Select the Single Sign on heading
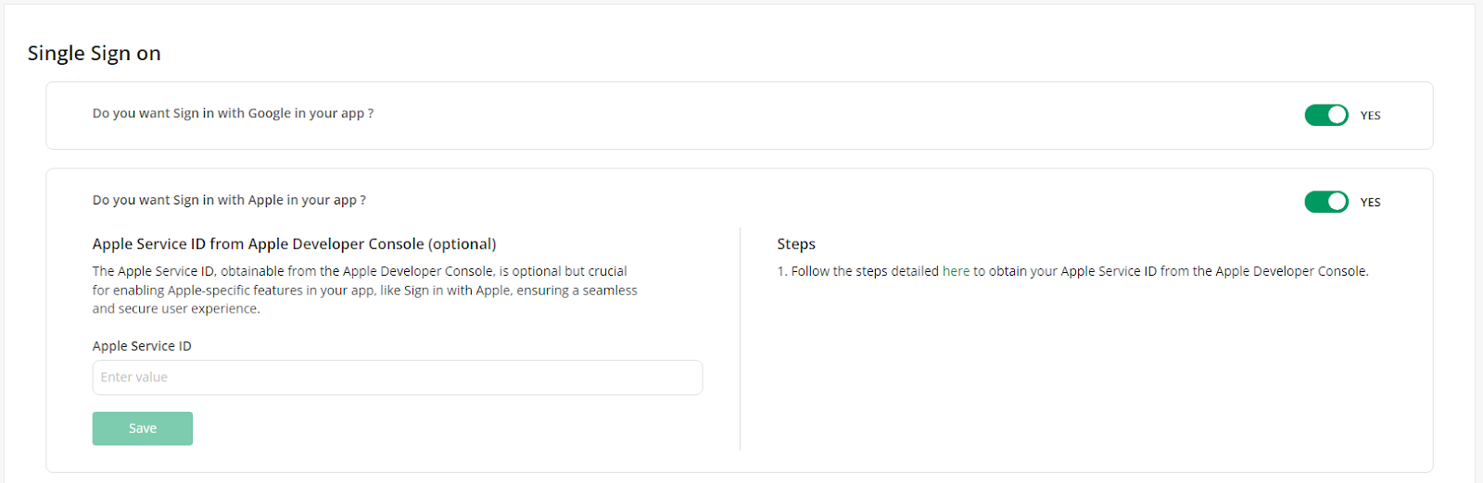Viewport: 1483px width, 483px height. [x=95, y=54]
